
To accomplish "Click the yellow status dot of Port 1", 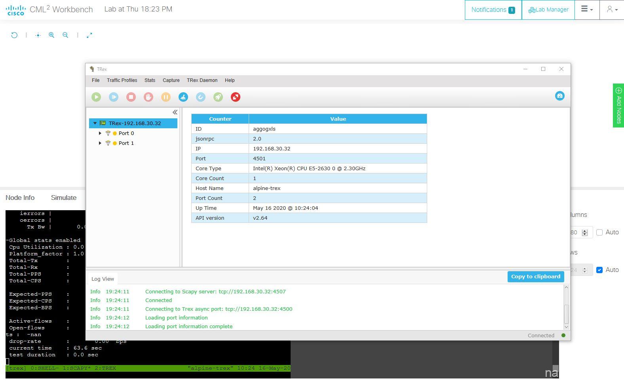I will coord(115,143).
